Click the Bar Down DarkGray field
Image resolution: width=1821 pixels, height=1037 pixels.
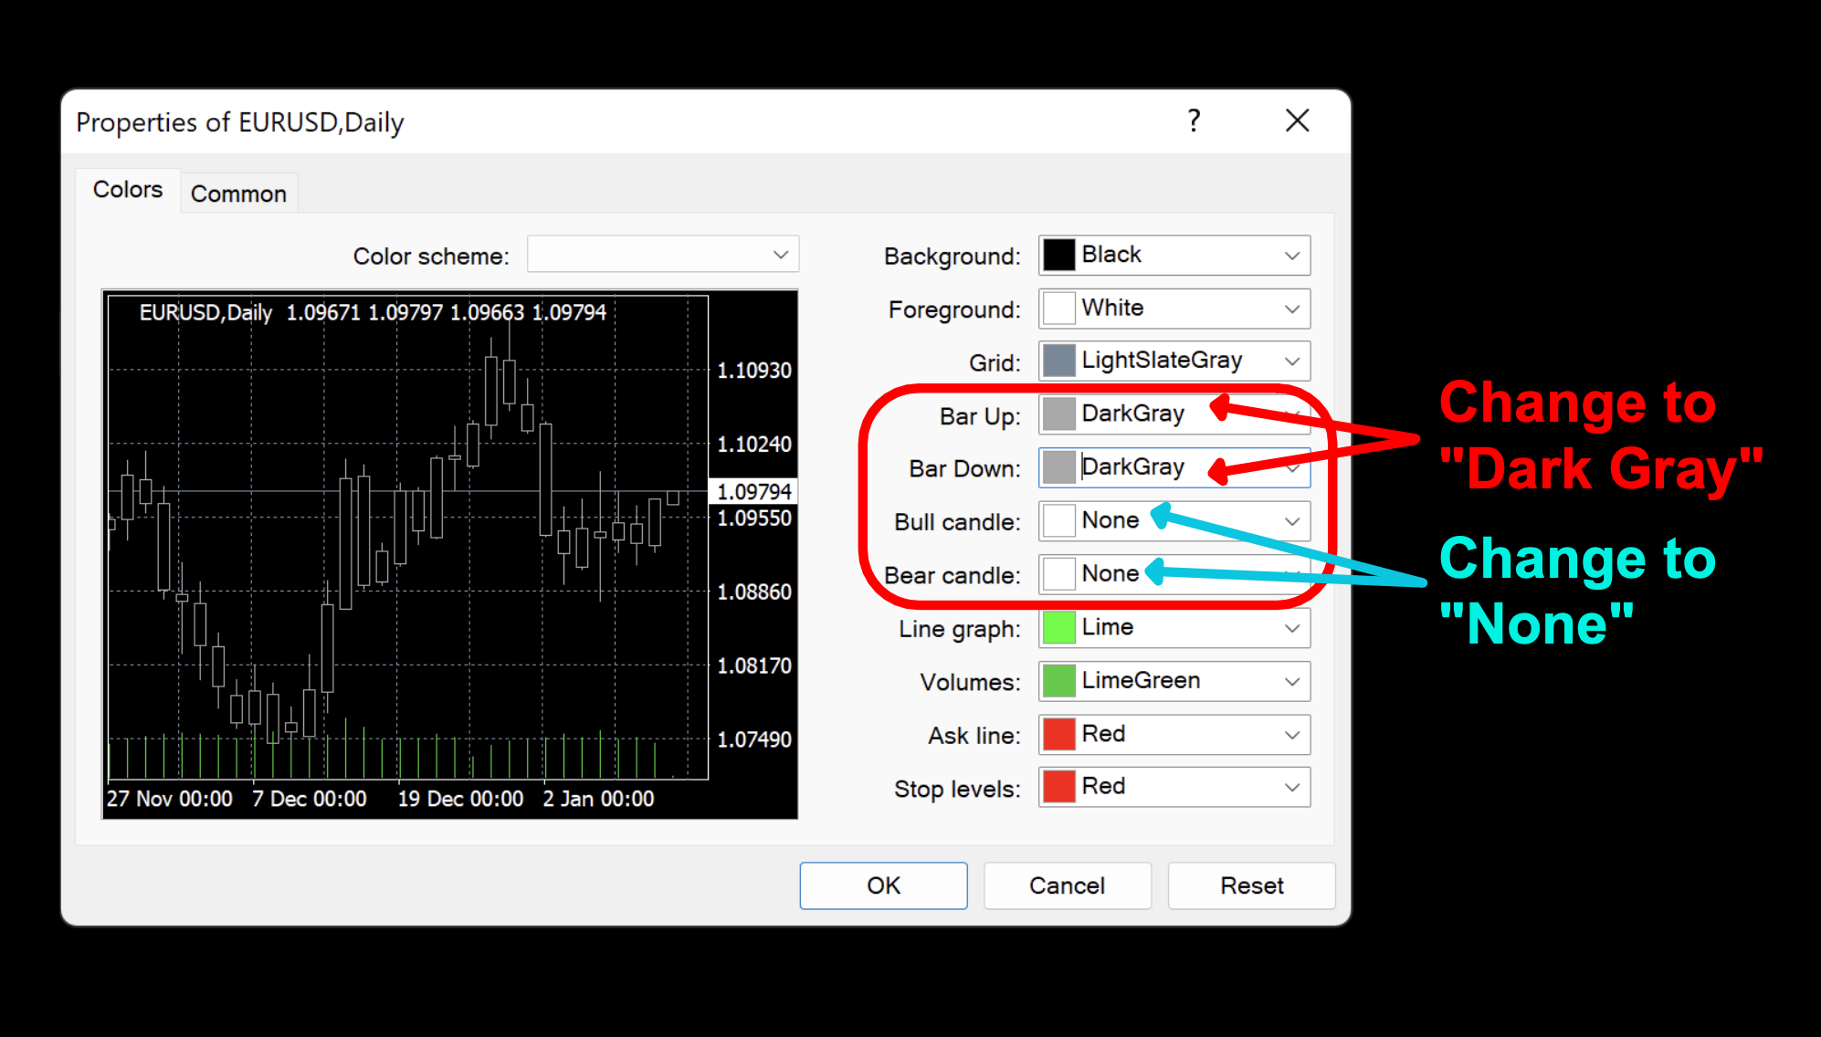pyautogui.click(x=1132, y=467)
